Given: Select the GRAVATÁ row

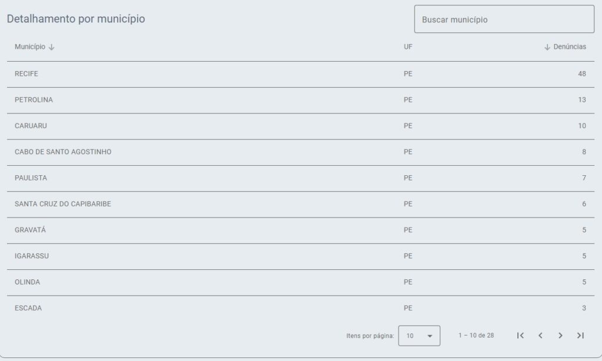Looking at the screenshot, I should [x=300, y=230].
